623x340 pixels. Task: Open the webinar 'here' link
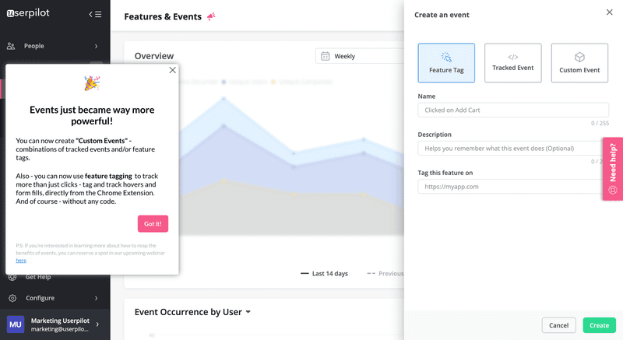21,261
